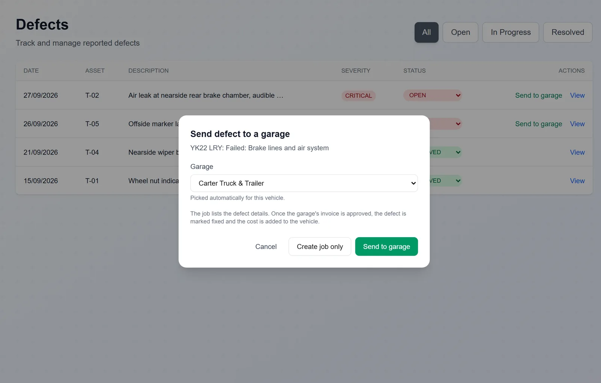Click the T-01 asset cell
Screen dimensions: 601x383
92,181
